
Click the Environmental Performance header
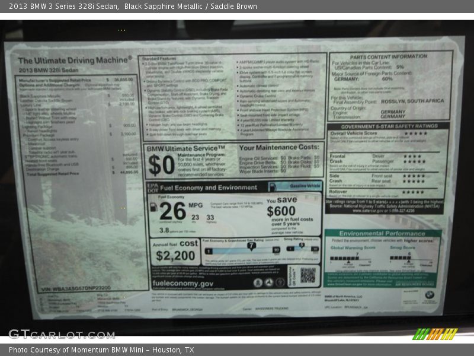click(382, 233)
